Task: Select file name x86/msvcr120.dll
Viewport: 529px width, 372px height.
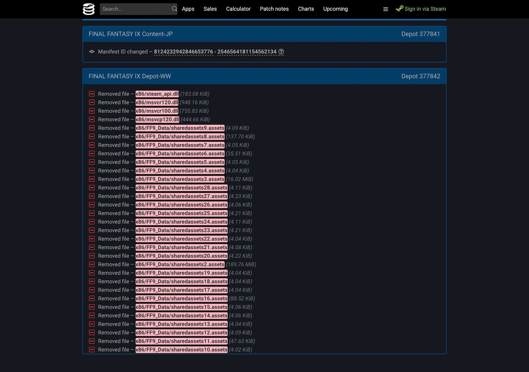Action: tap(157, 102)
